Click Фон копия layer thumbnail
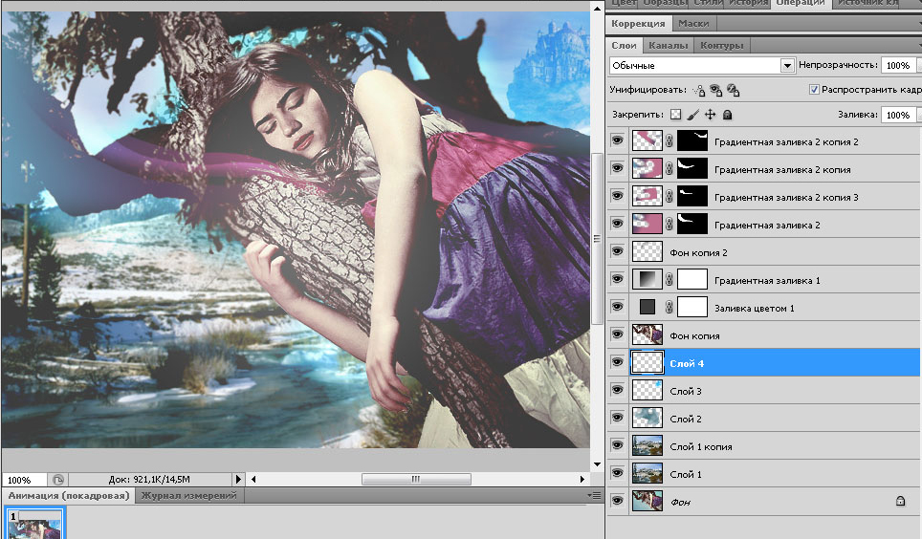 (648, 335)
